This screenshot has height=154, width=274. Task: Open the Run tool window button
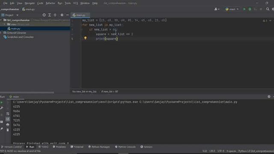tap(30, 147)
